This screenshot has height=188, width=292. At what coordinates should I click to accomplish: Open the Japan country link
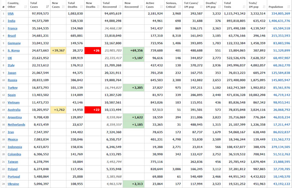[12, 73]
